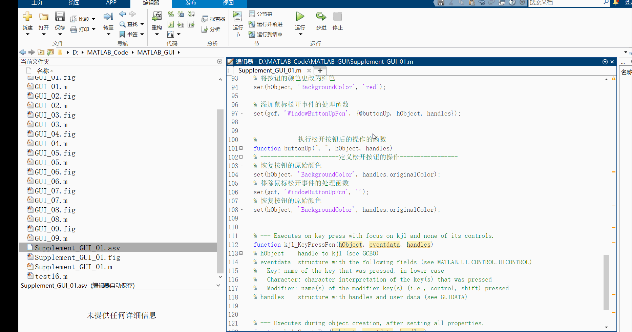Click the uncomment code icon
The image size is (632, 332).
[181, 14]
